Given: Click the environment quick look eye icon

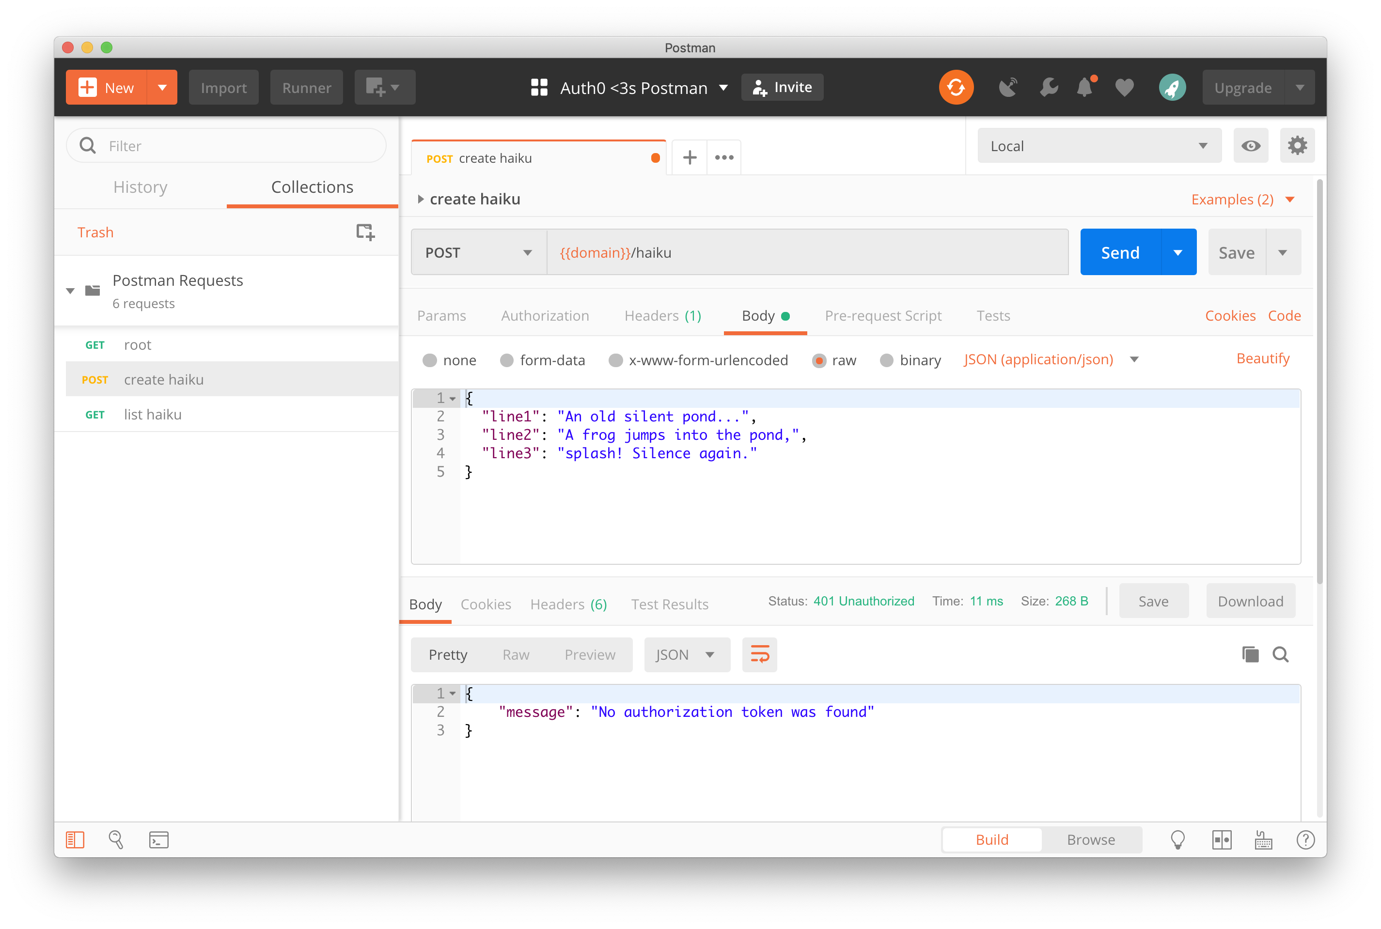Looking at the screenshot, I should coord(1251,146).
